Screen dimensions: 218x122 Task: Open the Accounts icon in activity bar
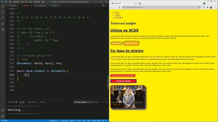[3, 110]
